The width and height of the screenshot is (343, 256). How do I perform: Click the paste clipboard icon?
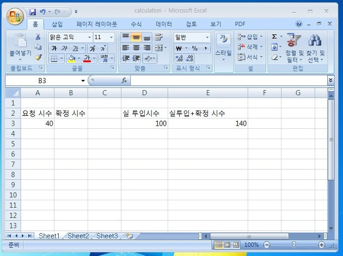click(x=20, y=41)
